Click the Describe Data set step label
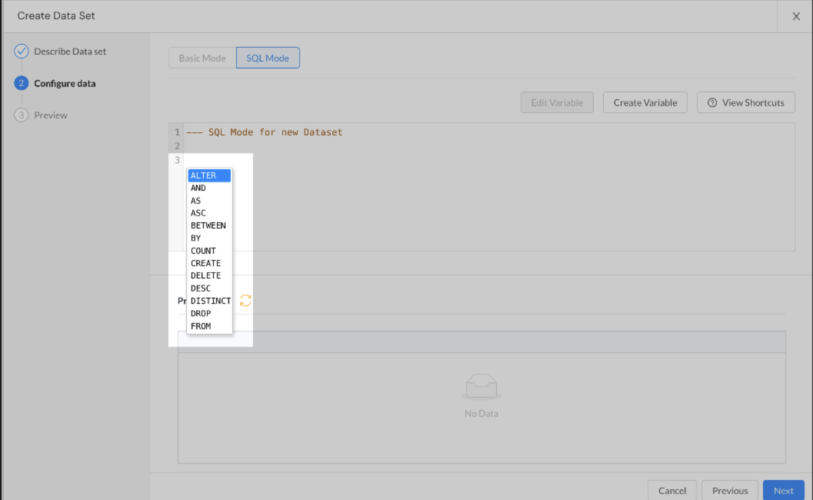The width and height of the screenshot is (813, 500). (70, 51)
